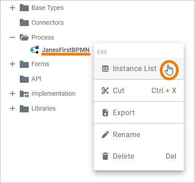
Task: Choose Export in the context menu
Action: (139, 112)
